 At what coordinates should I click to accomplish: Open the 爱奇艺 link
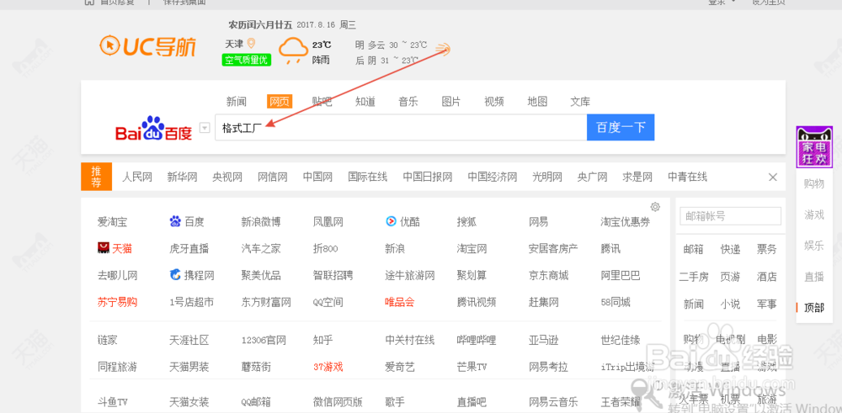[x=399, y=367]
